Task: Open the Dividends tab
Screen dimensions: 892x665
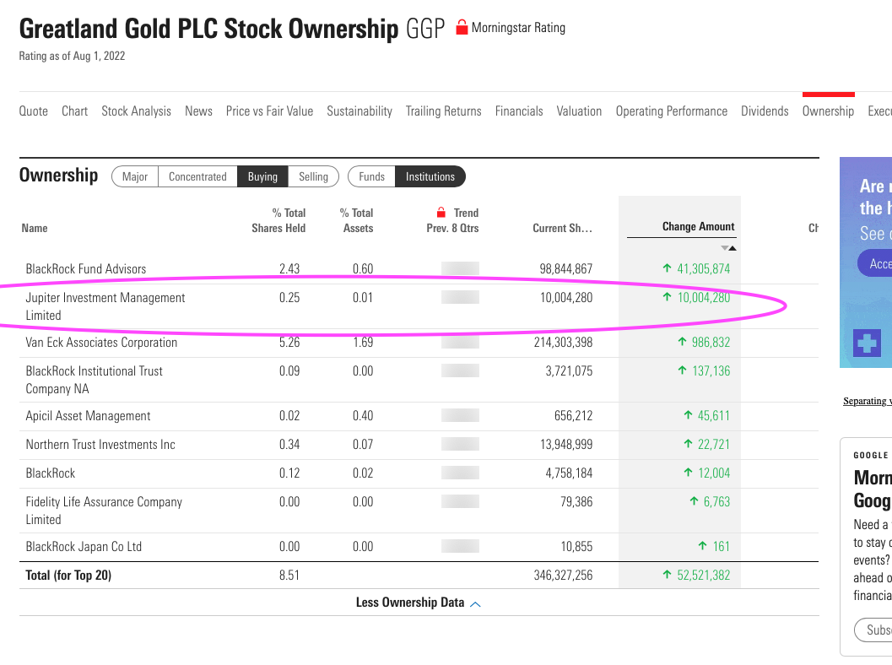Action: 765,111
